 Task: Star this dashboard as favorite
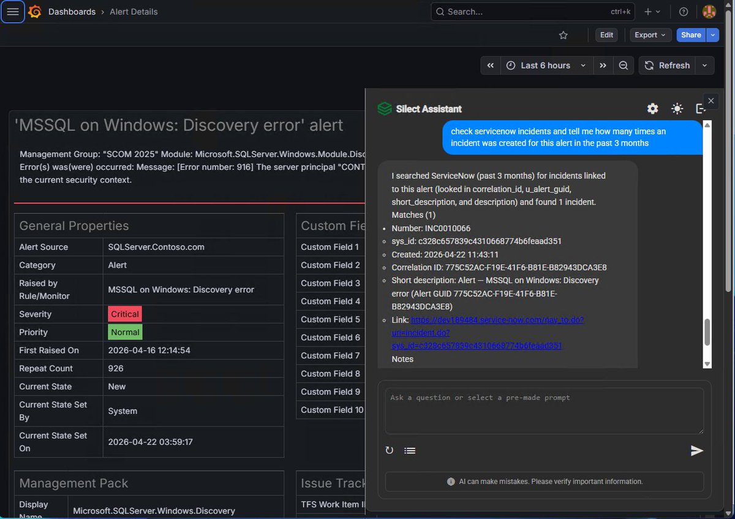tap(563, 35)
